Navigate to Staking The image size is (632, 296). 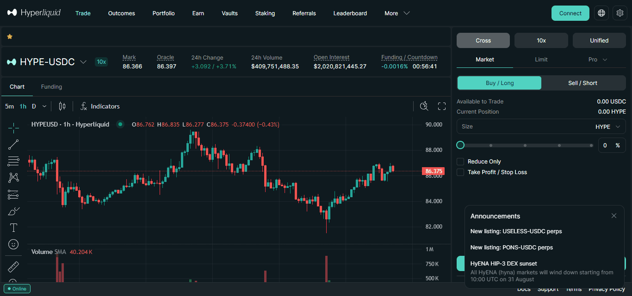(265, 13)
